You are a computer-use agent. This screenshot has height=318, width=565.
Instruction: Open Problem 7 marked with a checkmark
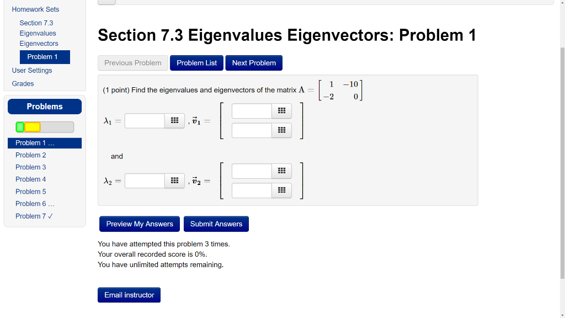point(35,216)
